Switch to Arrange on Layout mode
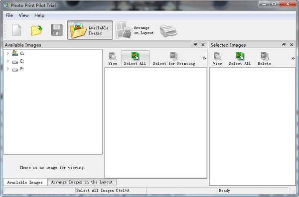The width and height of the screenshot is (299, 197). [135, 30]
